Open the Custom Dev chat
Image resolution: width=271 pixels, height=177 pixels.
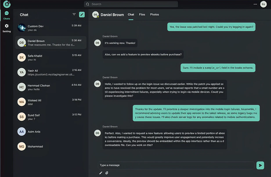[49, 27]
